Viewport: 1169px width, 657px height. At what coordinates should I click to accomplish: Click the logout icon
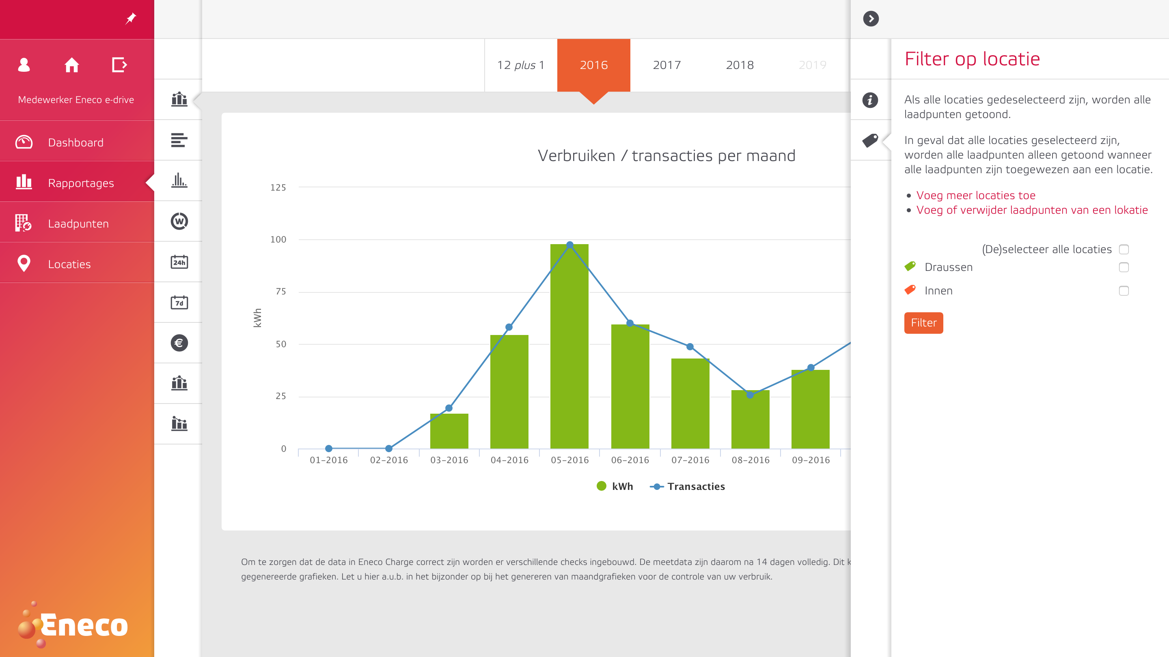[x=119, y=65]
